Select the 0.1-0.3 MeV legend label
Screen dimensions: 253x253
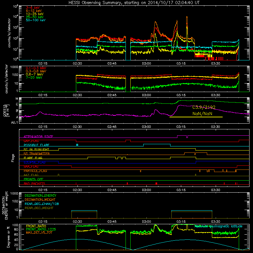pos(36,68)
